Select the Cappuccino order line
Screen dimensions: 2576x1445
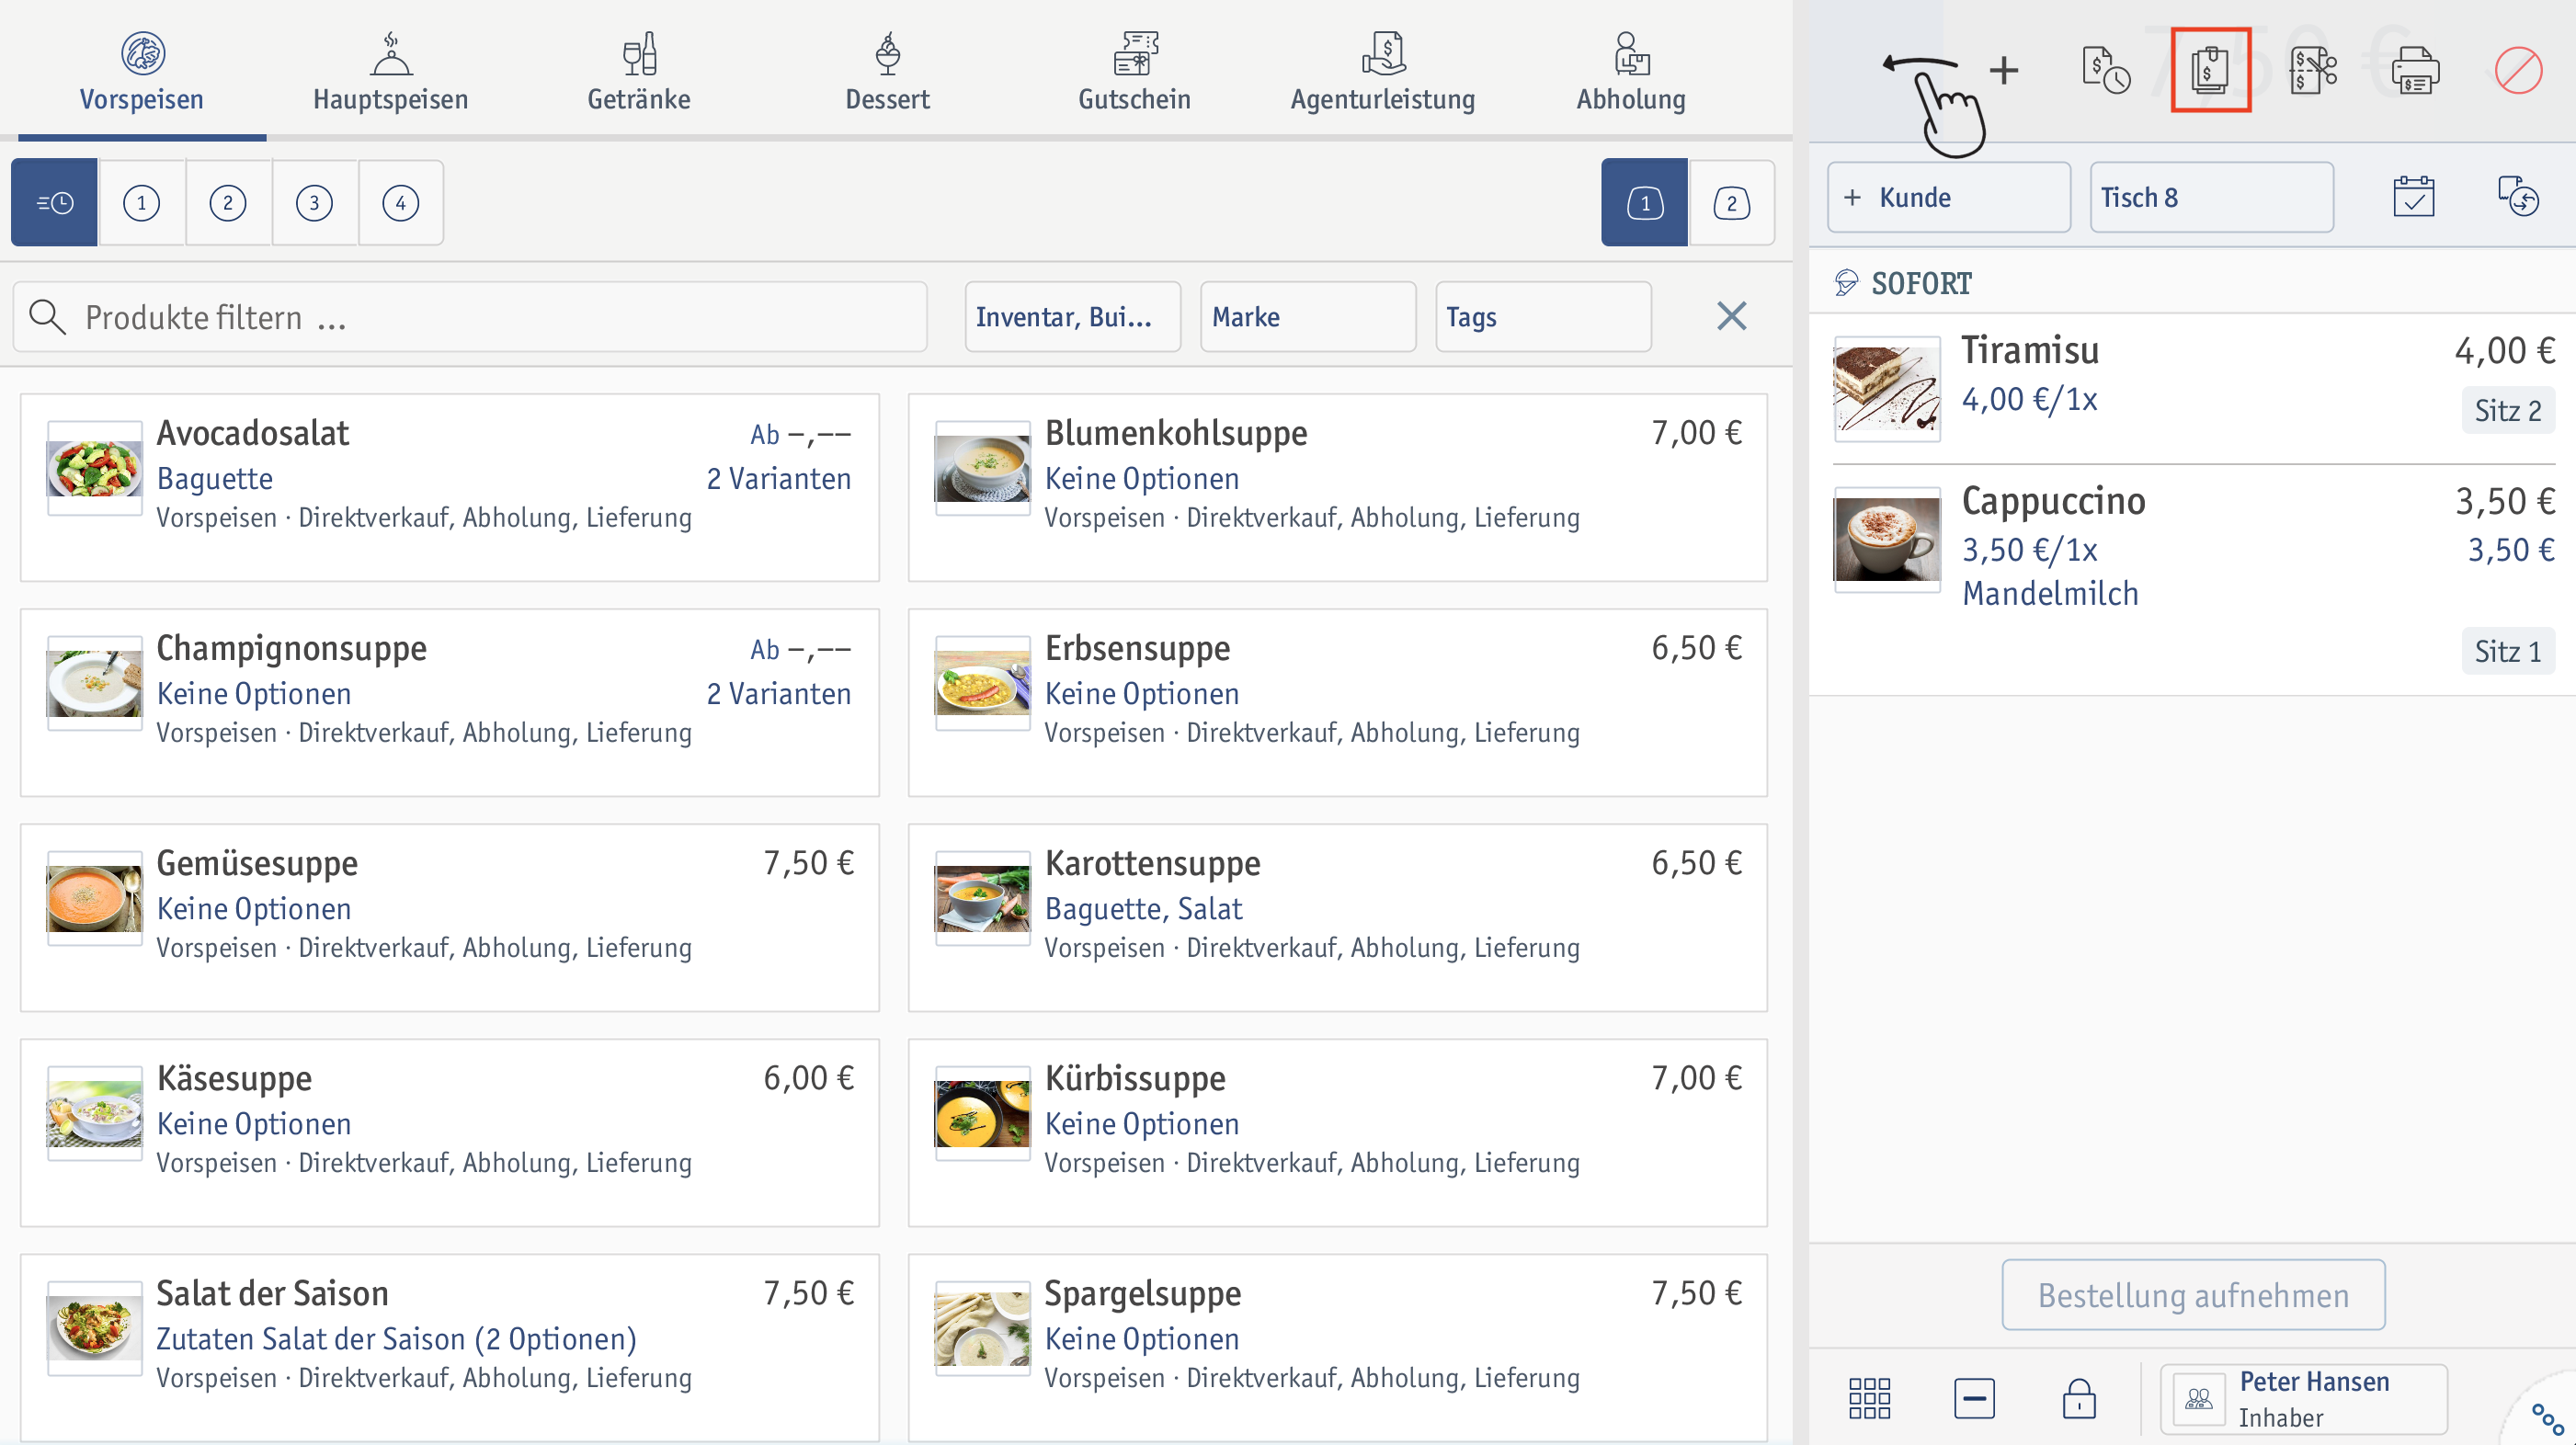2192,580
